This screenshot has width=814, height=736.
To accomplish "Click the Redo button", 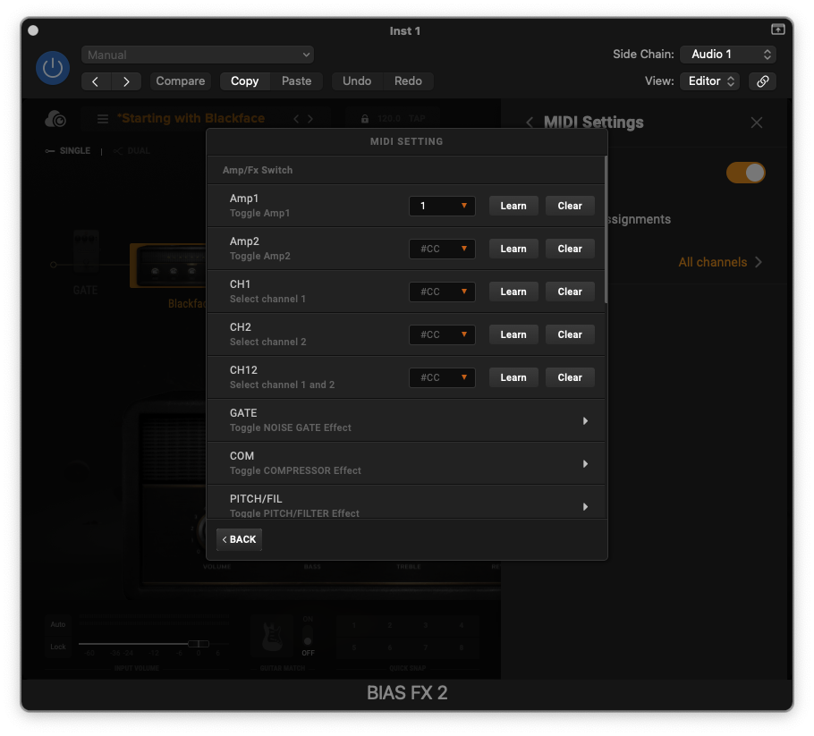I will click(x=408, y=81).
